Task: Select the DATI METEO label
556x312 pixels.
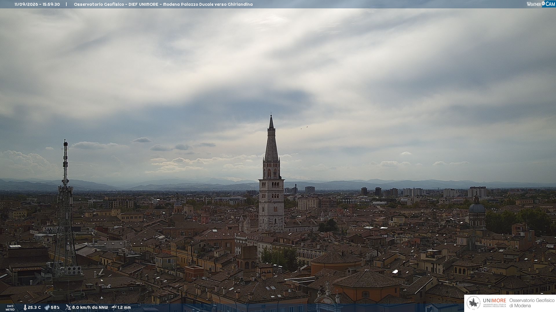Action: [10, 308]
